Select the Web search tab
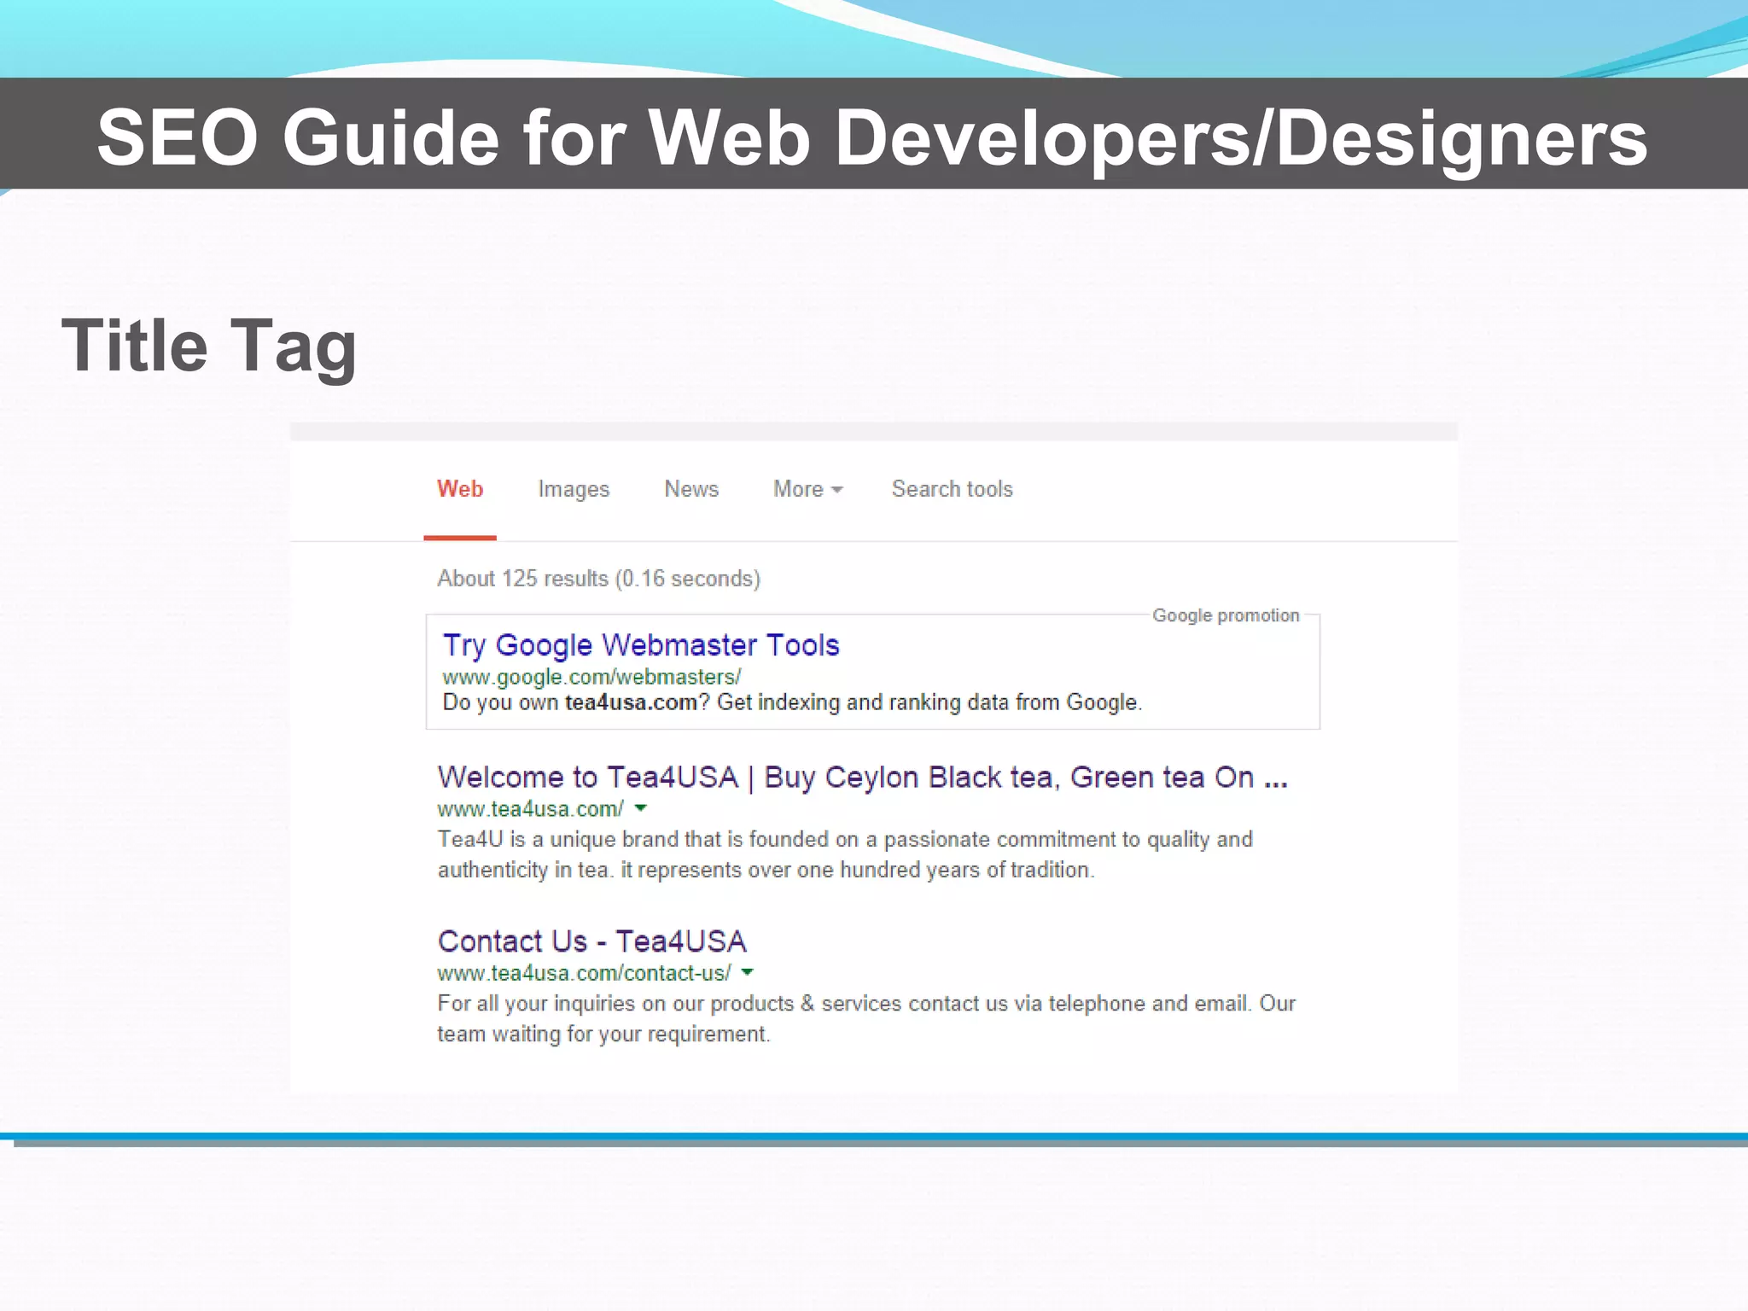Image resolution: width=1748 pixels, height=1311 pixels. pos(460,489)
